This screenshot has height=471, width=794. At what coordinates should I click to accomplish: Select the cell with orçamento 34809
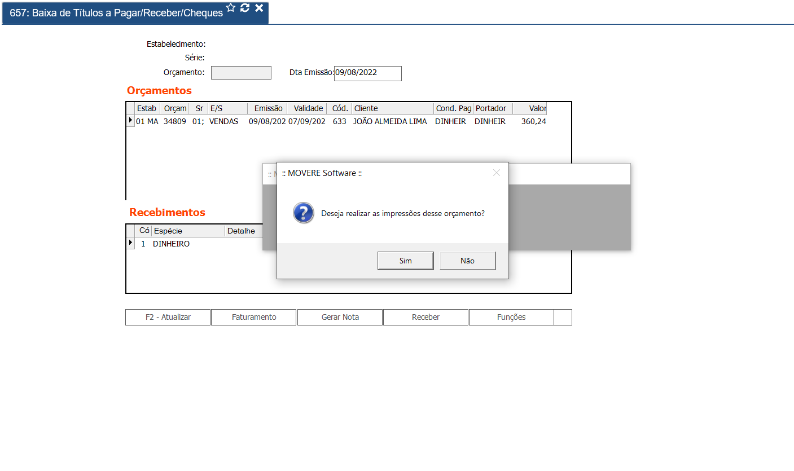[175, 121]
